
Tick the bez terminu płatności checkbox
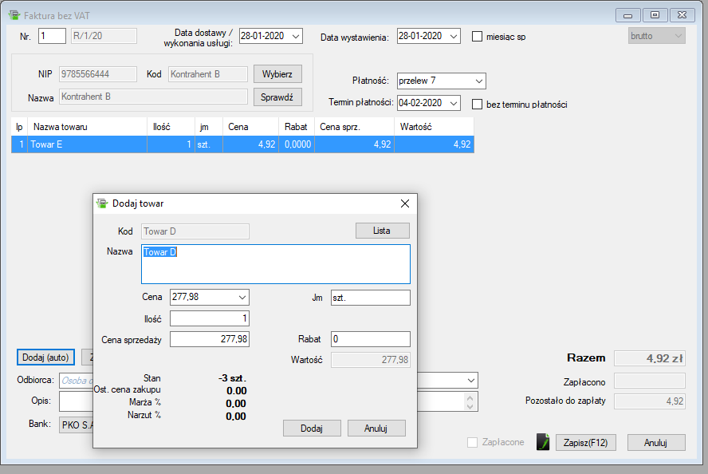coord(478,104)
